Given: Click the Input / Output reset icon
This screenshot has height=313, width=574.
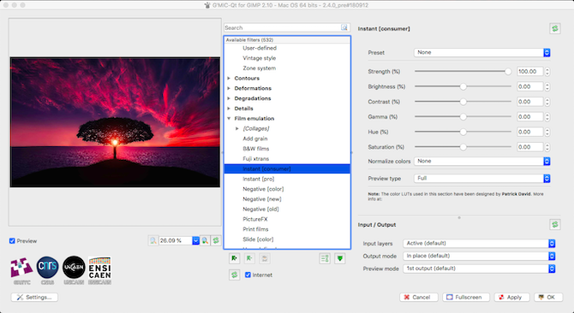Looking at the screenshot, I should (x=554, y=224).
